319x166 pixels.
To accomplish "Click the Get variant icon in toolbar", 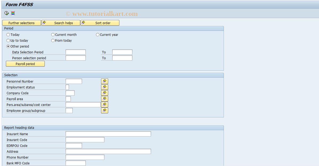I will [13, 13].
